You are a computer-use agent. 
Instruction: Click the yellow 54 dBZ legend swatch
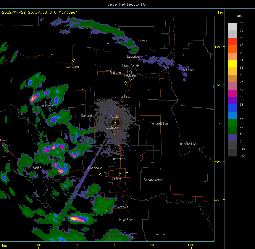pyautogui.click(x=233, y=64)
